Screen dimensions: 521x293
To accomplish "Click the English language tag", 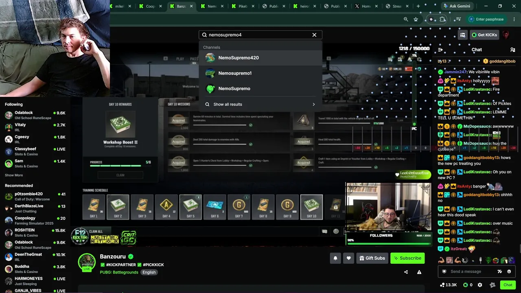I will (149, 272).
